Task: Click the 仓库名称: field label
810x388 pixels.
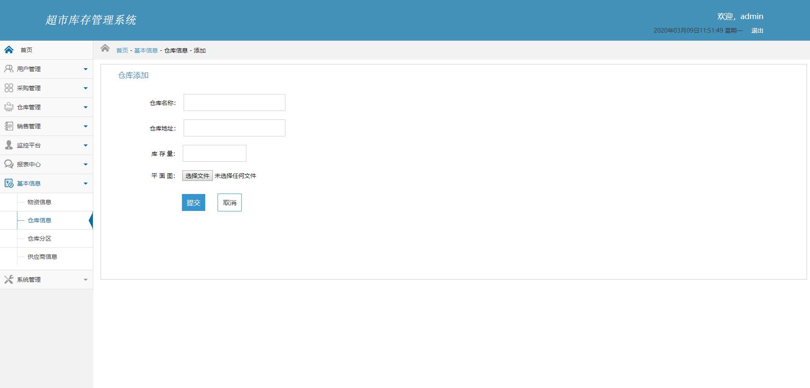Action: (x=163, y=103)
